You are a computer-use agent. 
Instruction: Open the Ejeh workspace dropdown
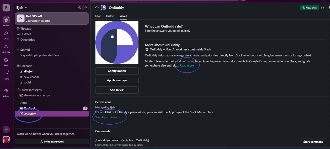(x=22, y=8)
